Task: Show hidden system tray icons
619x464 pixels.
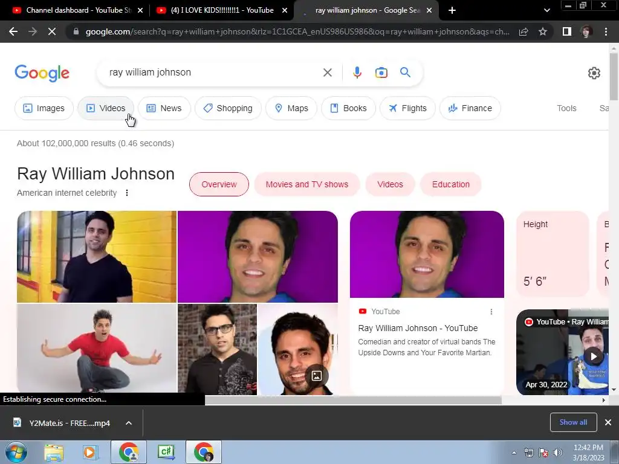Action: 514,453
